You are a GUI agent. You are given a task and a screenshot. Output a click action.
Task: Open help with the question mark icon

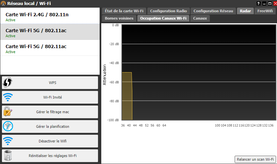coord(258,3)
